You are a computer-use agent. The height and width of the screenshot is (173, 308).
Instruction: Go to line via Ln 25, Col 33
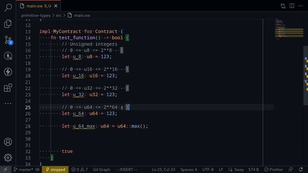tap(164, 170)
